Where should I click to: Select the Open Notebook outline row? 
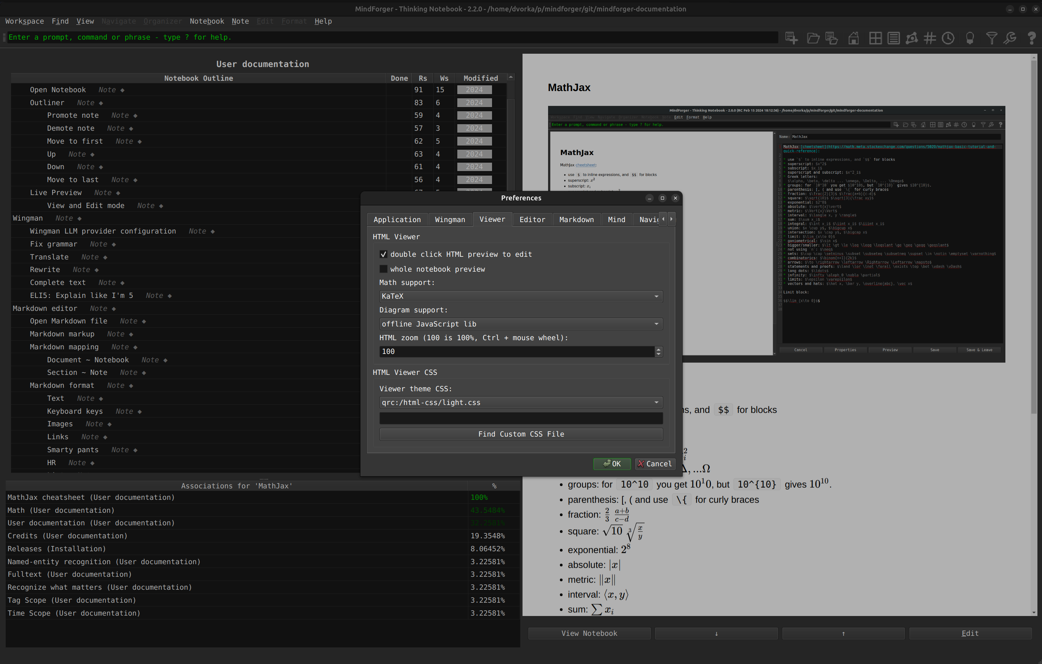point(258,90)
